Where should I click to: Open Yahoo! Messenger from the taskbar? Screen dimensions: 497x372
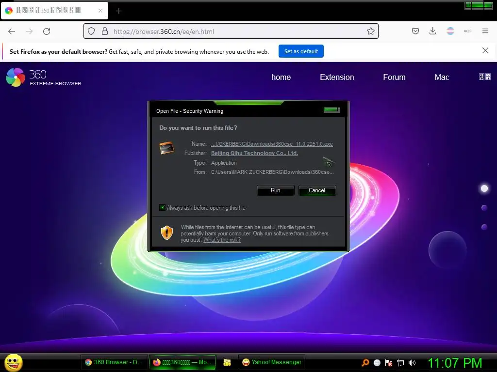coord(272,362)
